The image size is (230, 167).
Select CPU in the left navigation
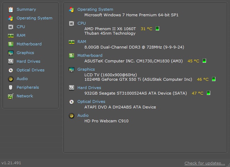point(21,27)
